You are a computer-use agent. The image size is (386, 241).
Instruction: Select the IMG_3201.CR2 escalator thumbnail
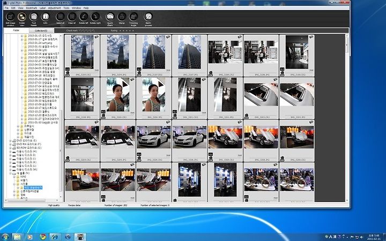(x=189, y=98)
